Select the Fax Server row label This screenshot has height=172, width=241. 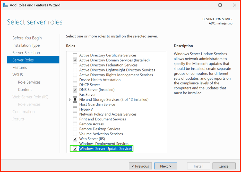click(88, 95)
